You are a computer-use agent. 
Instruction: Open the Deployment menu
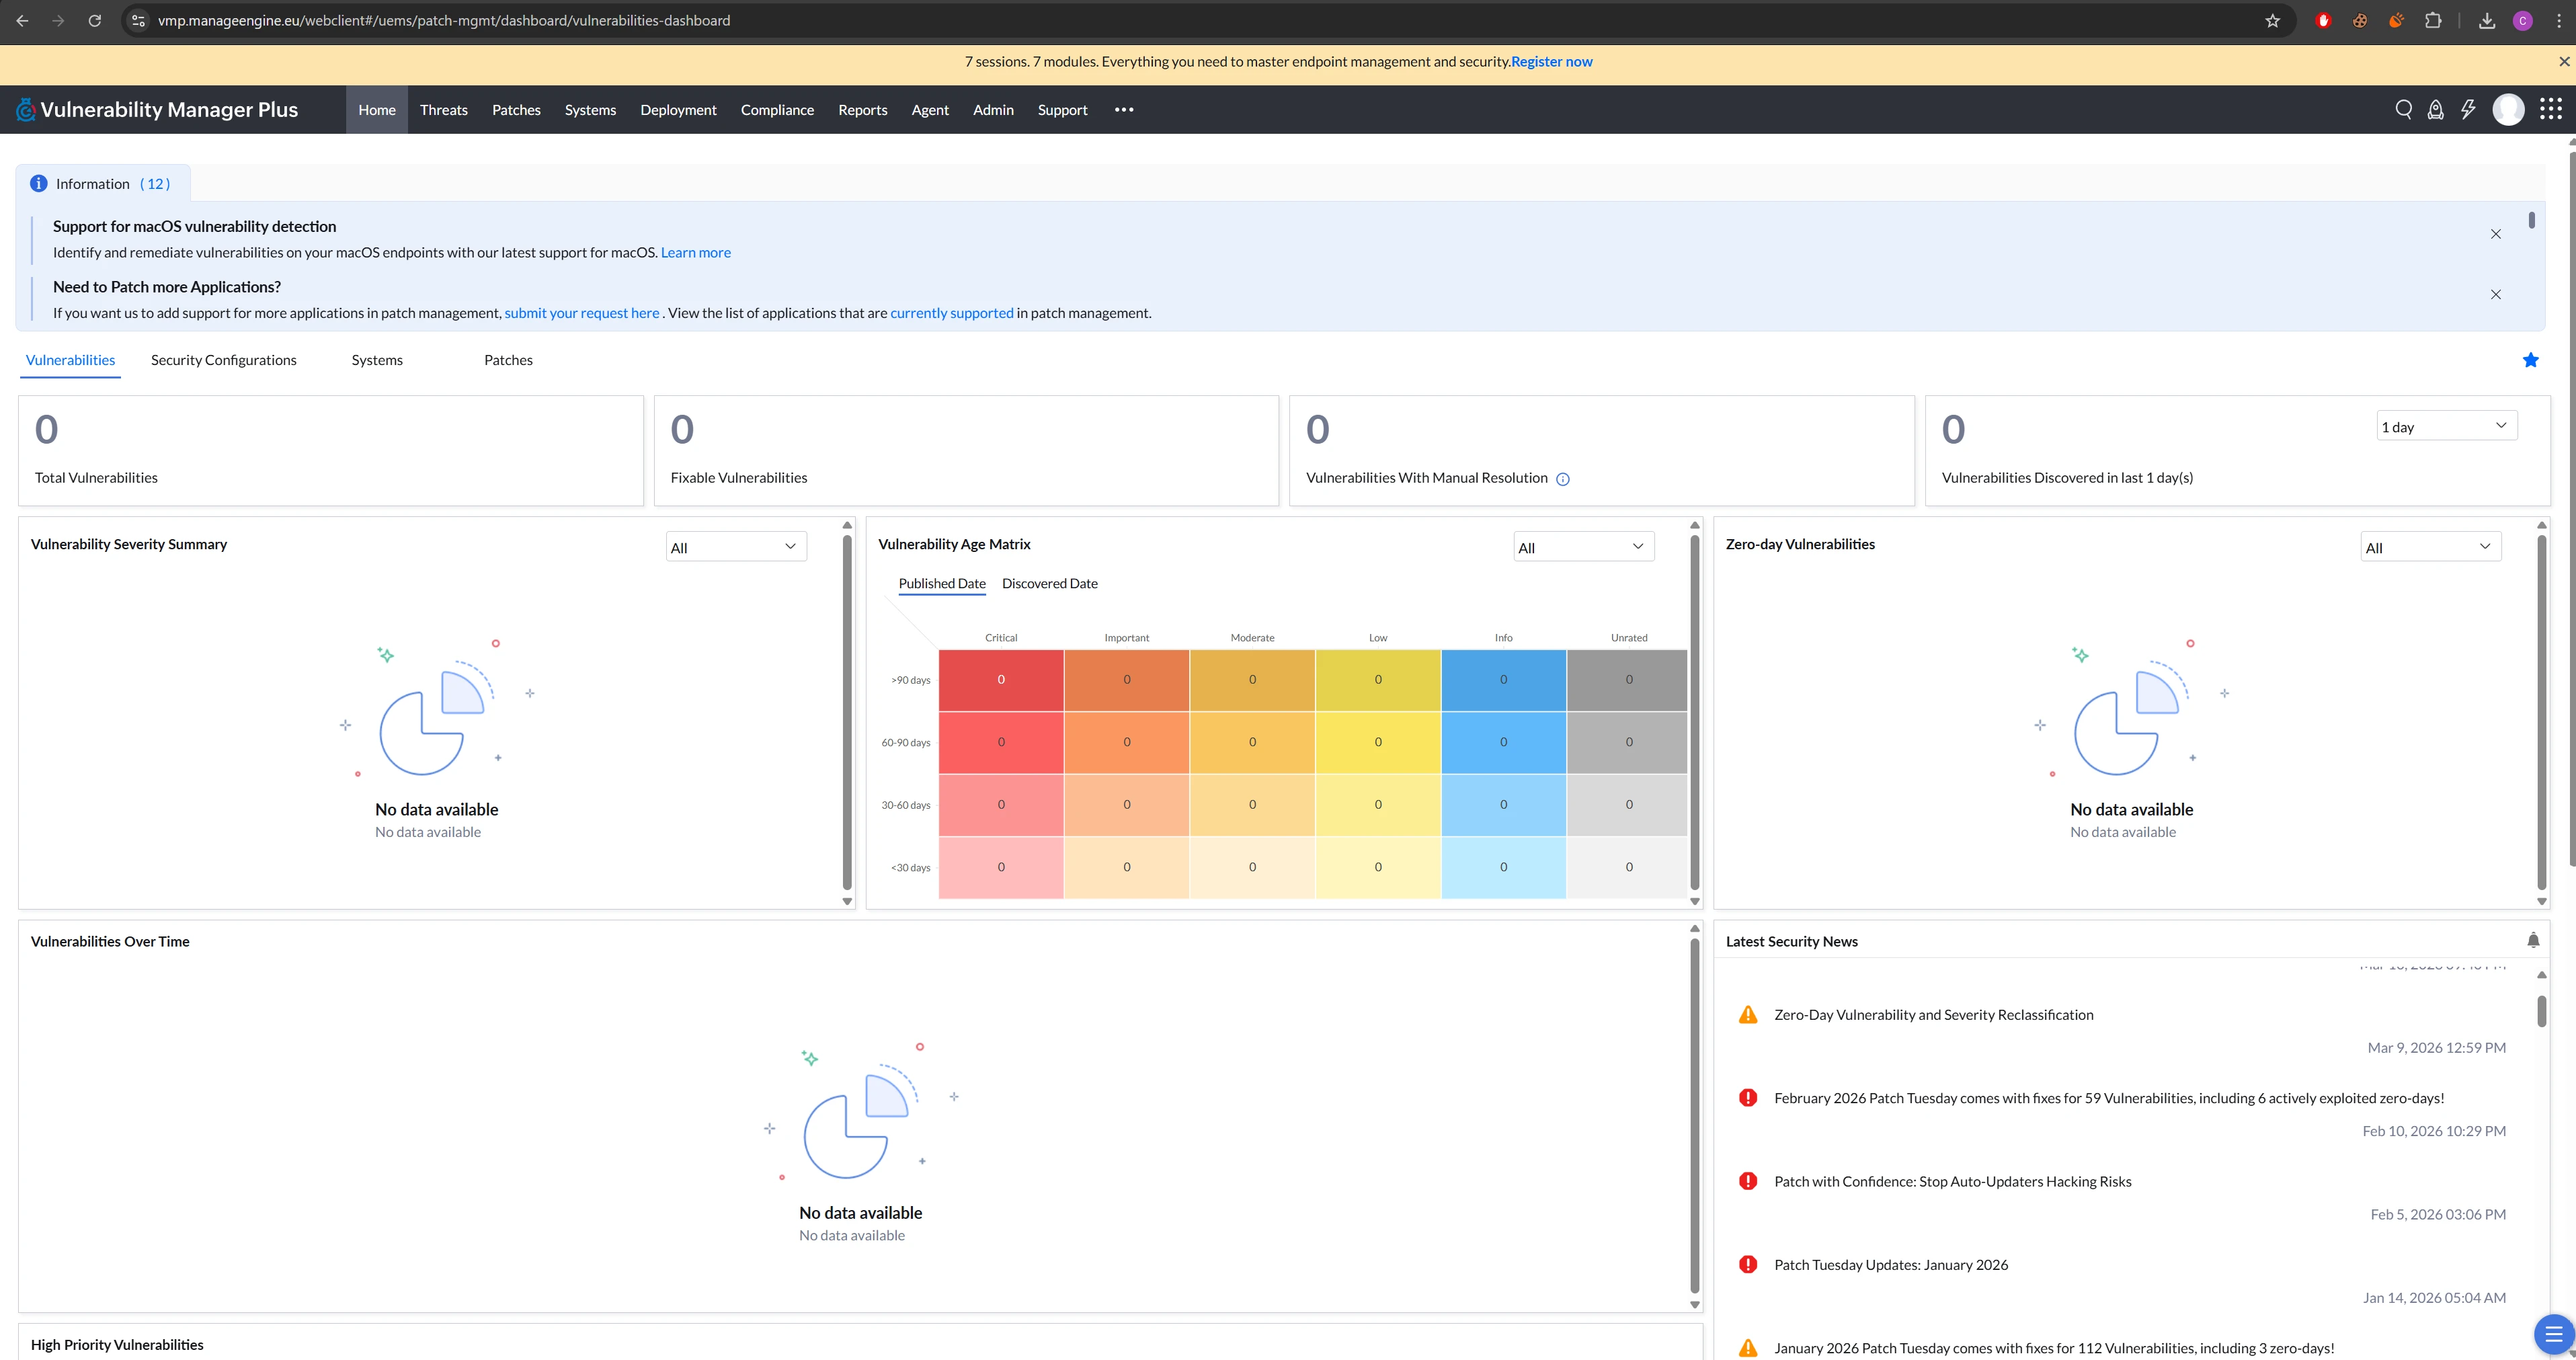[678, 110]
